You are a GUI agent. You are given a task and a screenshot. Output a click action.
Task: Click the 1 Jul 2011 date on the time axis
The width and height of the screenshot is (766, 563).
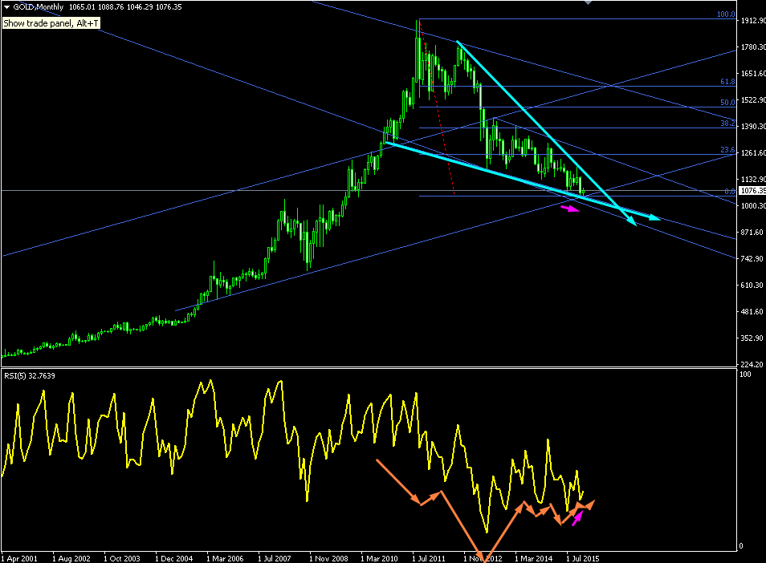click(x=429, y=558)
